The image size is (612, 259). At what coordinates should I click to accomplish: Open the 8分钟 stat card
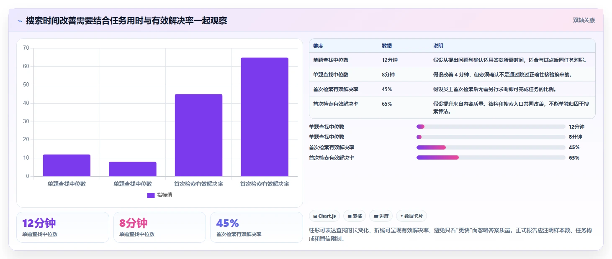coord(159,227)
